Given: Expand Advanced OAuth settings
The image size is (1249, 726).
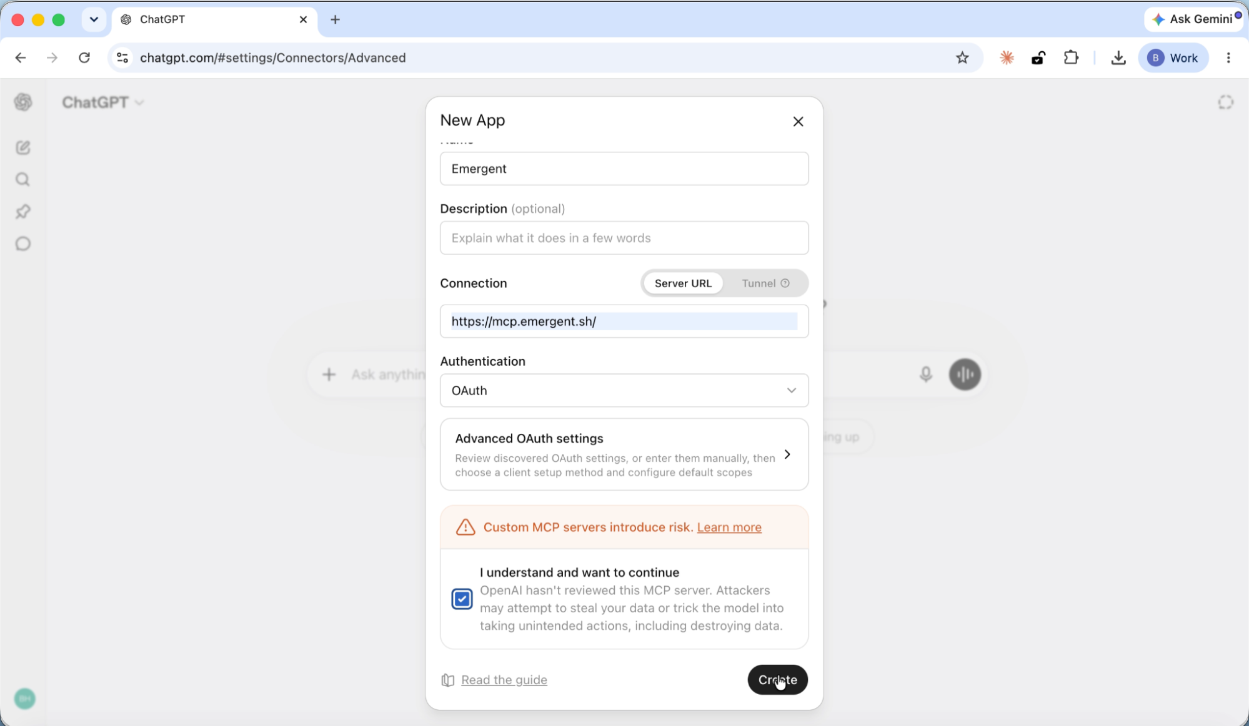Looking at the screenshot, I should (624, 454).
